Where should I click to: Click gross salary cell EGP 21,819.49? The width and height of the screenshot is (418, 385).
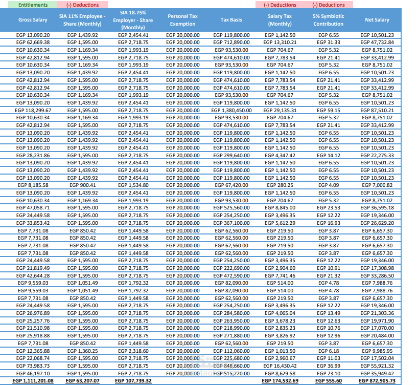coord(33,268)
